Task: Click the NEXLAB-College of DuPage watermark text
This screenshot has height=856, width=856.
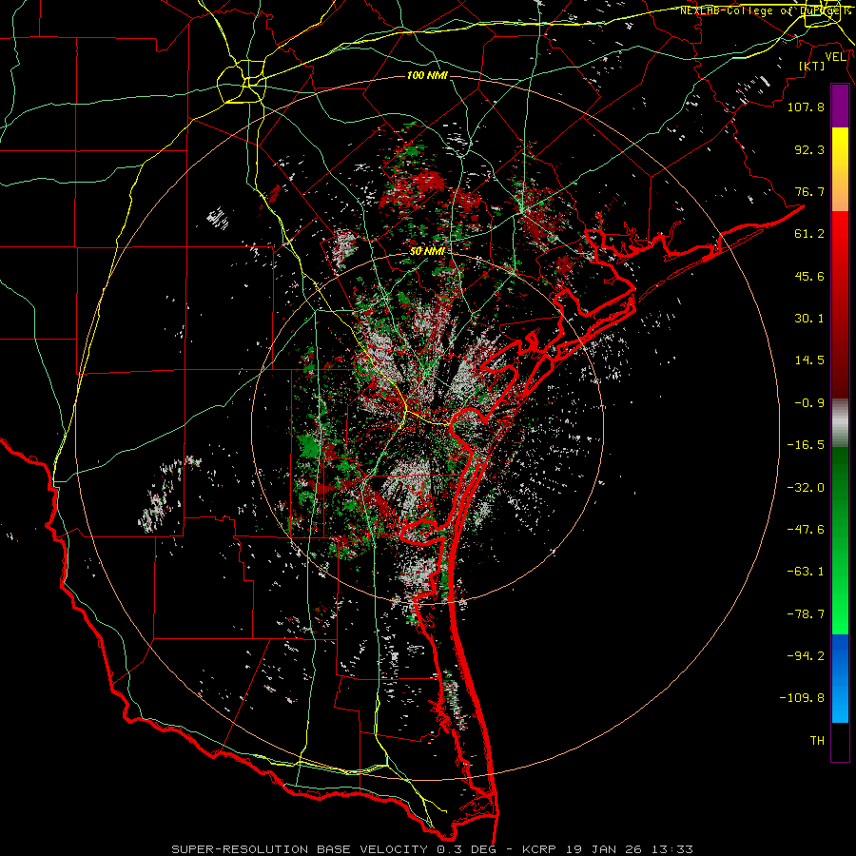Action: pos(765,10)
